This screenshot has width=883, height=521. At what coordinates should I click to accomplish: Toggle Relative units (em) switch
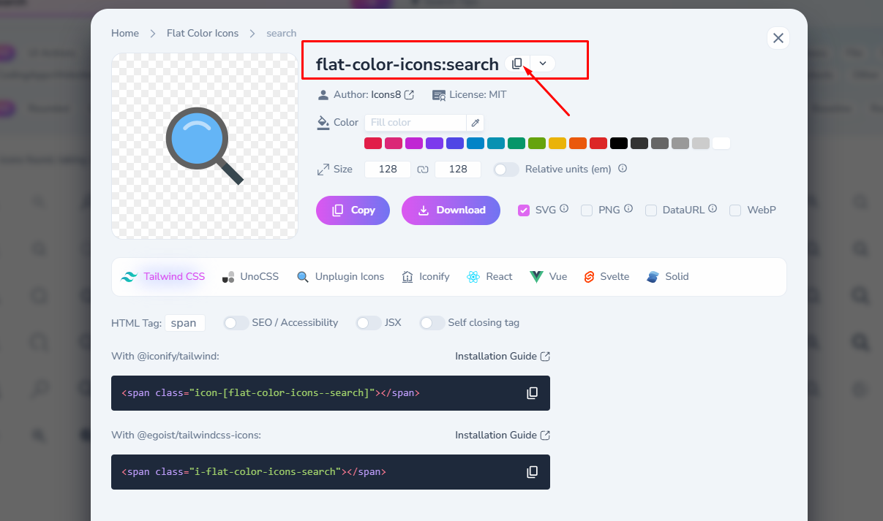506,169
